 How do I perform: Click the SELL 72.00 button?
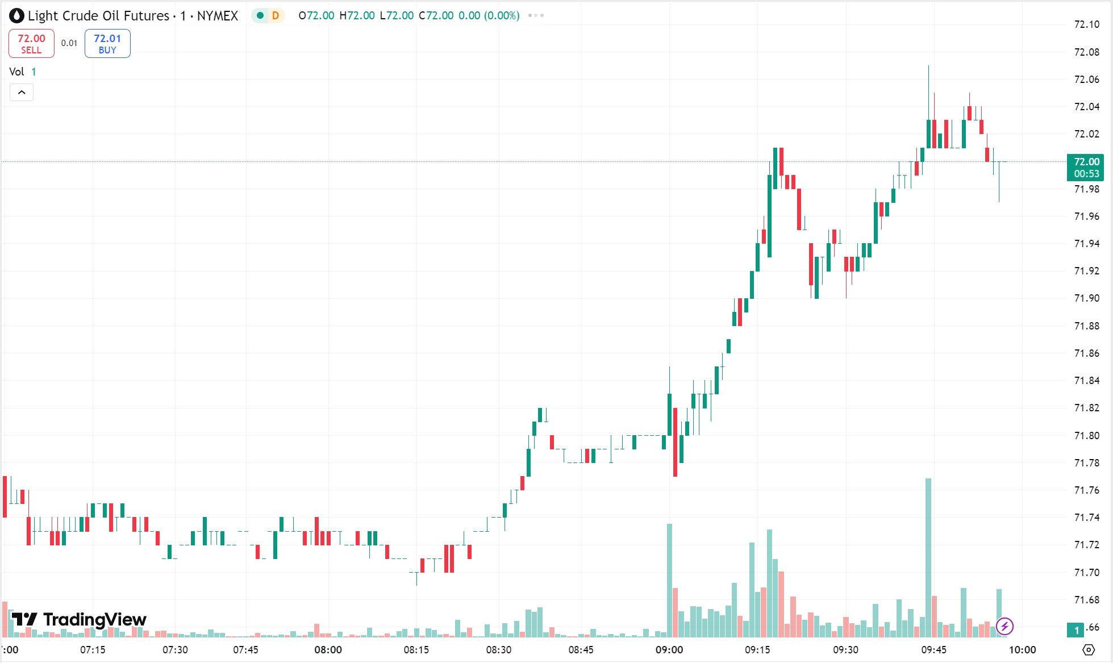tap(31, 43)
